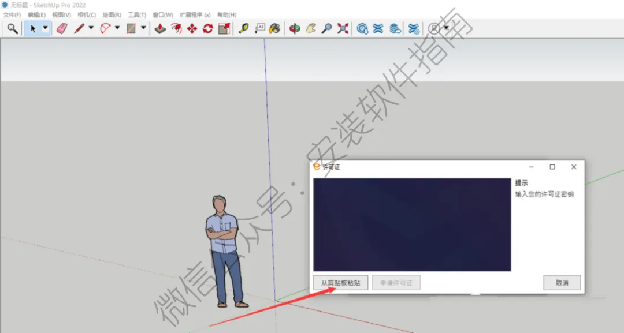Select the Rotate tool
Viewport: 624px width, 333px height.
(x=208, y=29)
